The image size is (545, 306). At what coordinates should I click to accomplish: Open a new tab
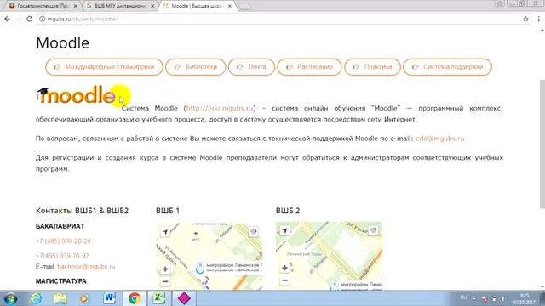pyautogui.click(x=244, y=6)
